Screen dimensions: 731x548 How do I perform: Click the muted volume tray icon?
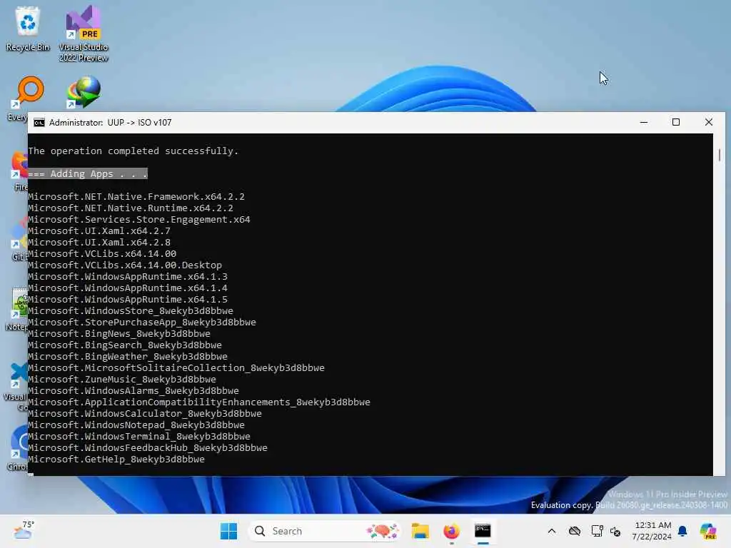[615, 532]
